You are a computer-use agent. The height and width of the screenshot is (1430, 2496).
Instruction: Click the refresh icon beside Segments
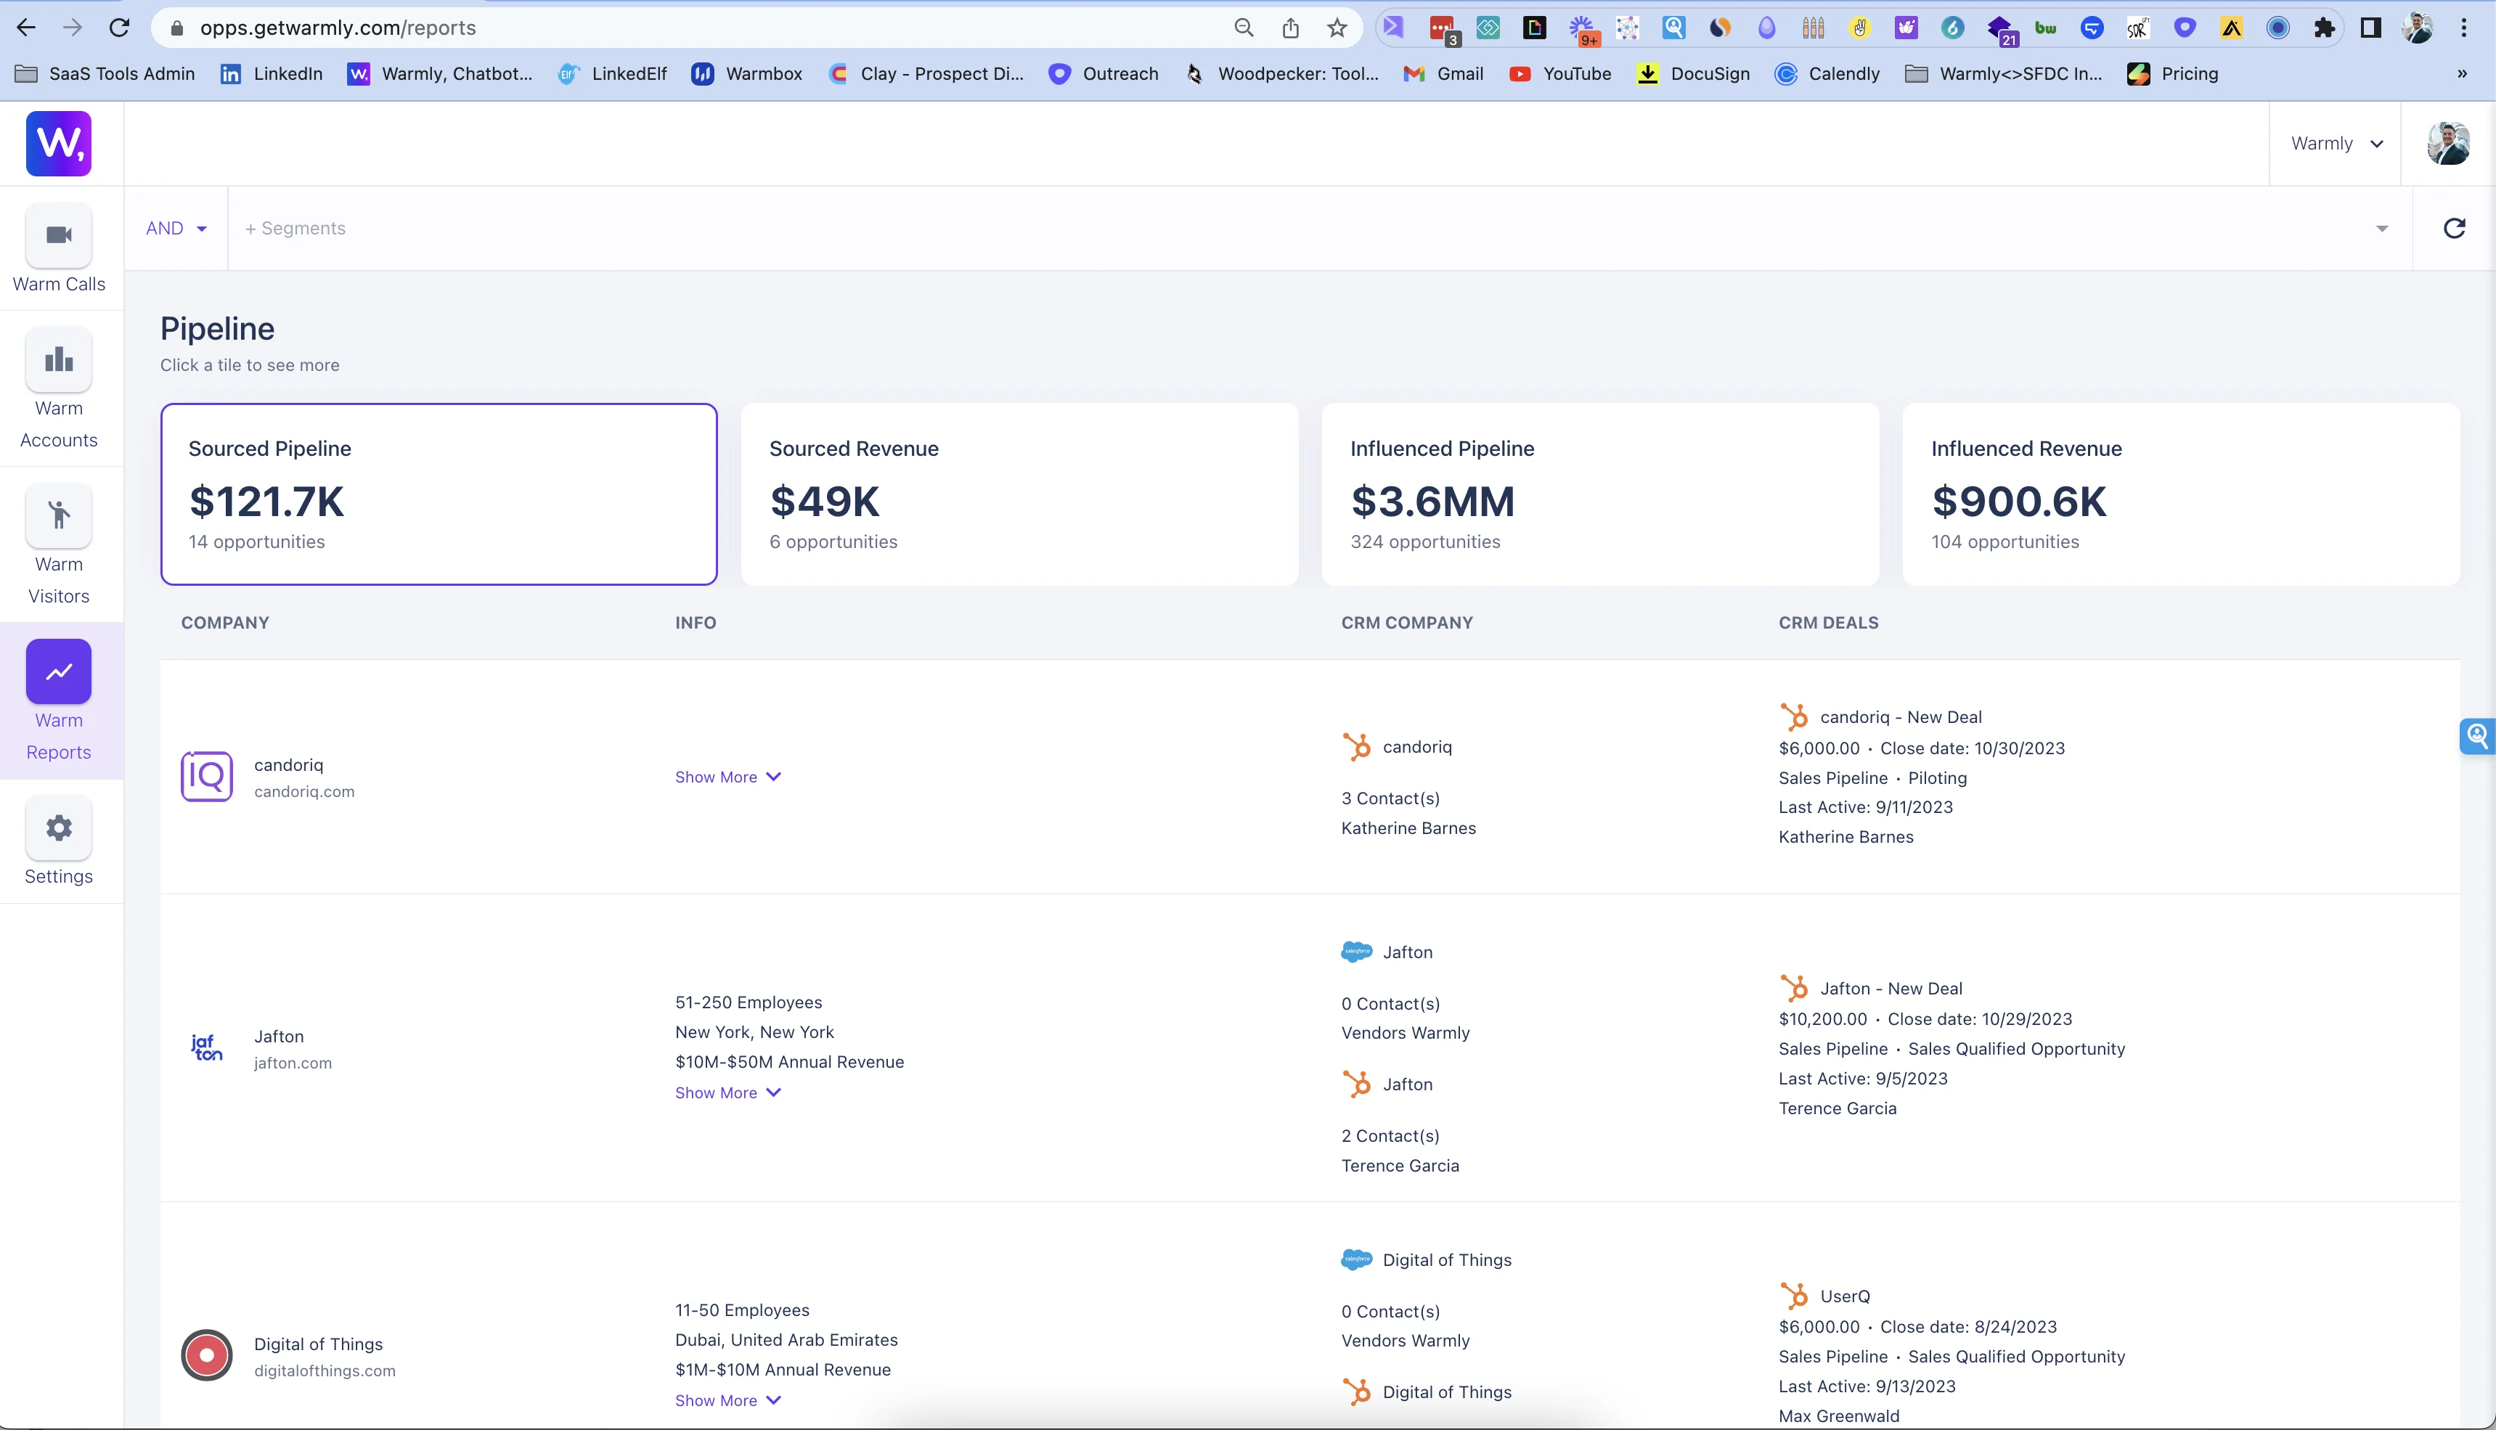(2454, 229)
